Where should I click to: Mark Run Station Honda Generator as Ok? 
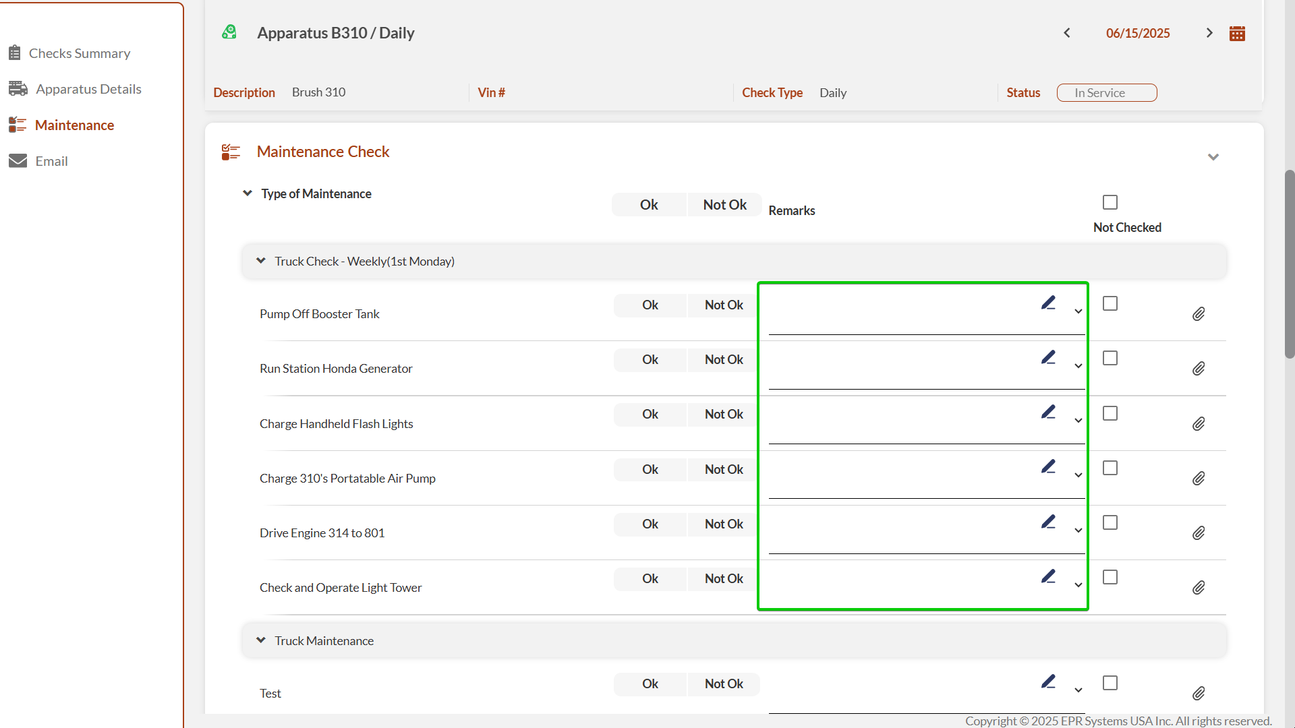click(650, 360)
